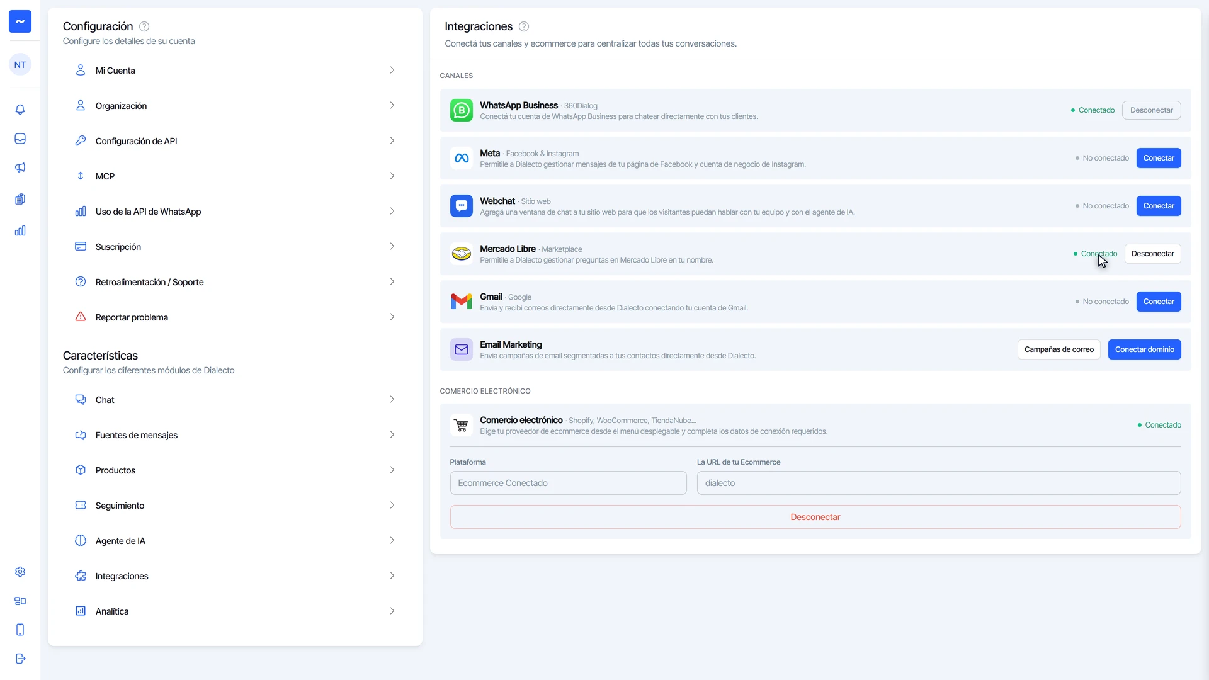Click the cube icon for Productos

pyautogui.click(x=81, y=470)
